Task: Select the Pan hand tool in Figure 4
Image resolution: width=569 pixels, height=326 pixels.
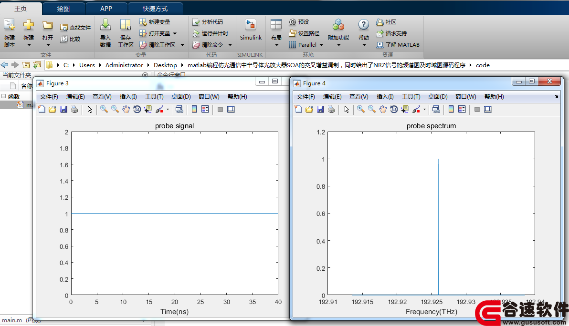Action: [x=382, y=110]
